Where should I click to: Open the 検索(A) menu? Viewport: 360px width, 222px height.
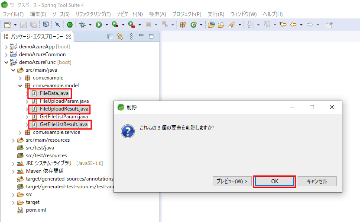tap(158, 14)
